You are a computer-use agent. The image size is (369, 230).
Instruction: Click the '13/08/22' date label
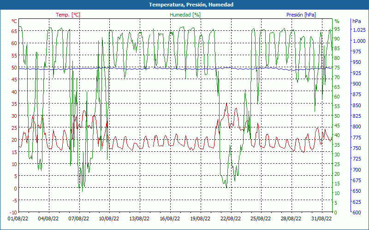[x=139, y=219]
